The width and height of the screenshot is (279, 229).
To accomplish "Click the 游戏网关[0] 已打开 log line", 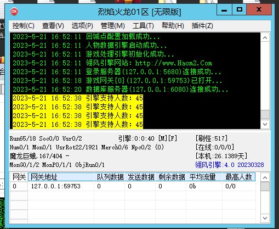I will [117, 81].
